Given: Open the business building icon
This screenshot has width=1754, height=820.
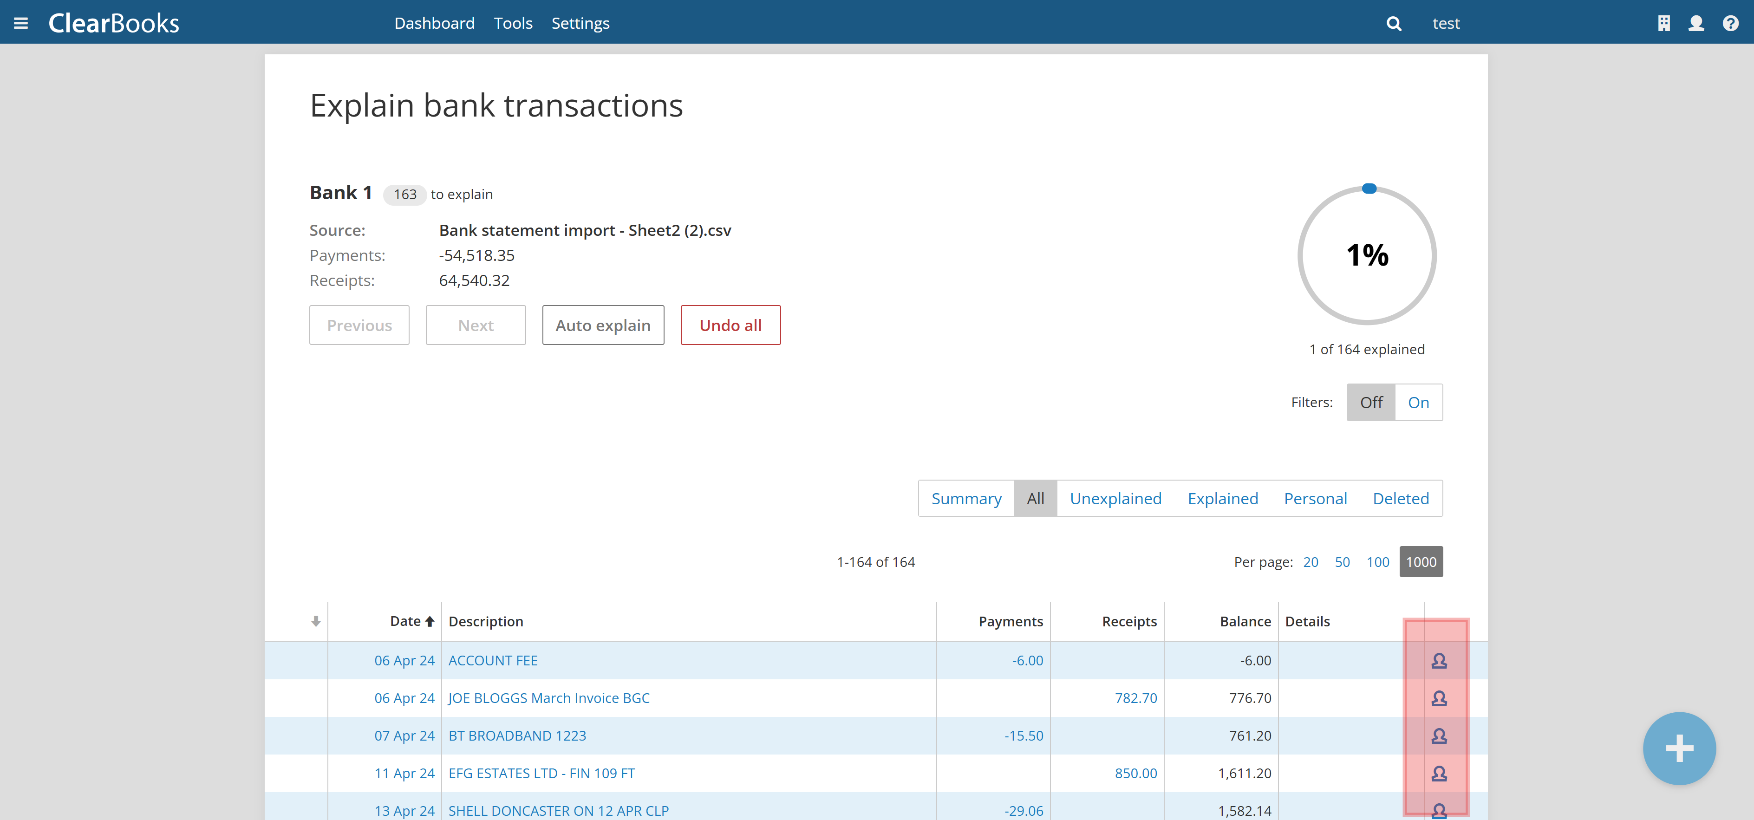Looking at the screenshot, I should 1663,23.
